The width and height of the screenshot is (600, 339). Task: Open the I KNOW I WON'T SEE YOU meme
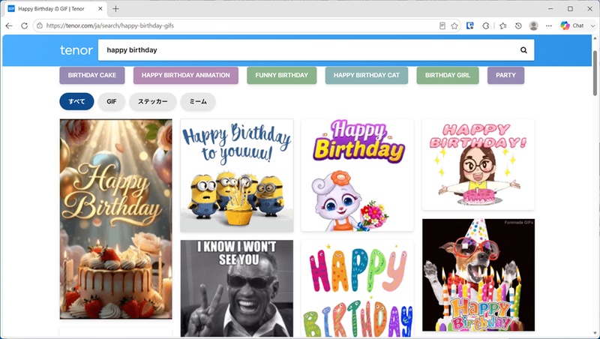[x=237, y=289]
